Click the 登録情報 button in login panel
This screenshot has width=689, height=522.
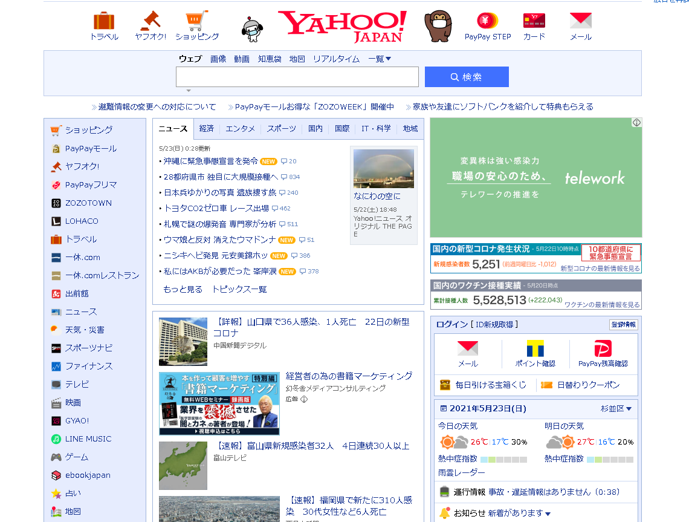point(624,325)
